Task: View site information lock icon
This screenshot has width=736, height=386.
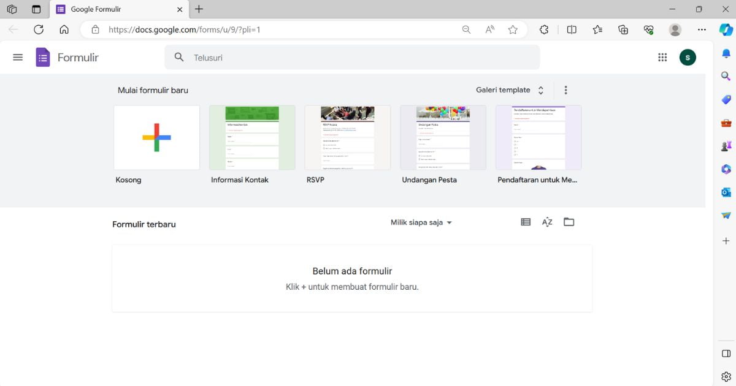Action: (x=95, y=29)
